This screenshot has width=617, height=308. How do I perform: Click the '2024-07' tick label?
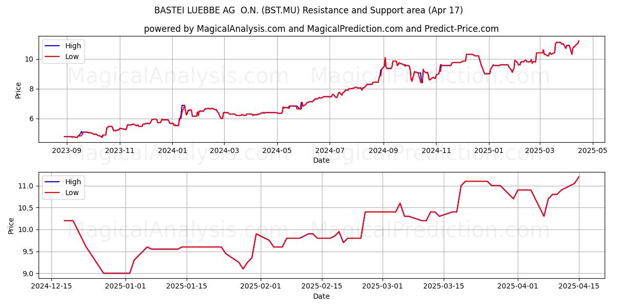tap(330, 150)
